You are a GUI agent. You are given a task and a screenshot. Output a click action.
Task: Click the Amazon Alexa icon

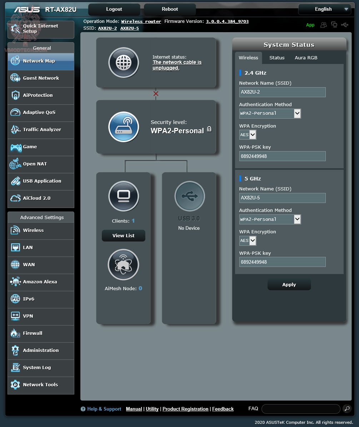click(x=15, y=282)
